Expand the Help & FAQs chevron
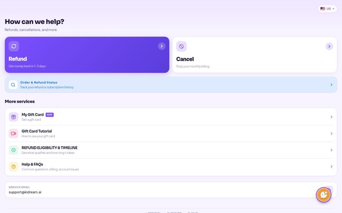 (x=332, y=167)
